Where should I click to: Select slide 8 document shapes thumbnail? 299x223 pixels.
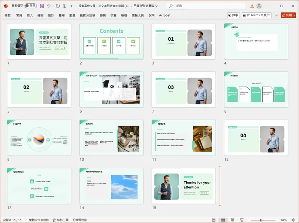tap(256, 89)
